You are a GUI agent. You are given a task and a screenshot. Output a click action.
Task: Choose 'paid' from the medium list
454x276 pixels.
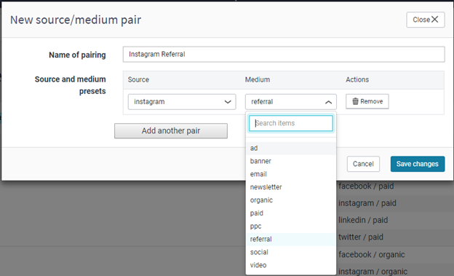291,213
